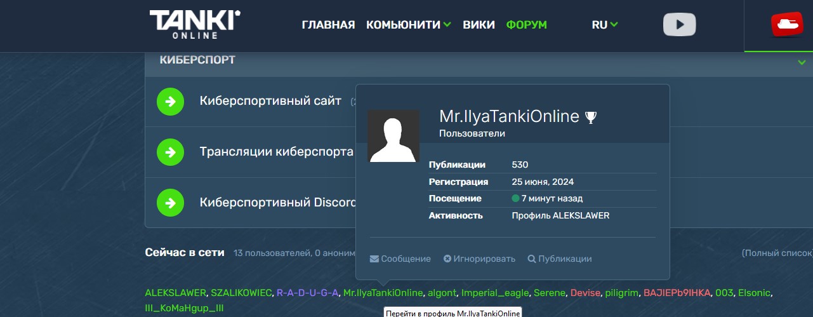Click the 7 минут назад visit time

tap(552, 198)
